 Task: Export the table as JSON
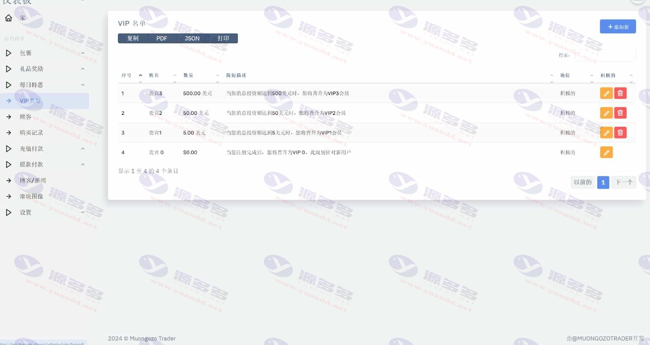tap(192, 38)
